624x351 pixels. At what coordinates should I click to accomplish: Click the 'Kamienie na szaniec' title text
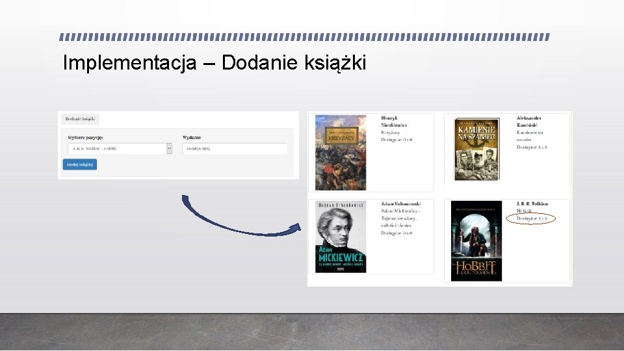[x=530, y=136]
